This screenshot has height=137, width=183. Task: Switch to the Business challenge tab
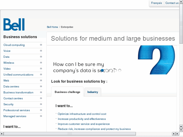pos(67,92)
